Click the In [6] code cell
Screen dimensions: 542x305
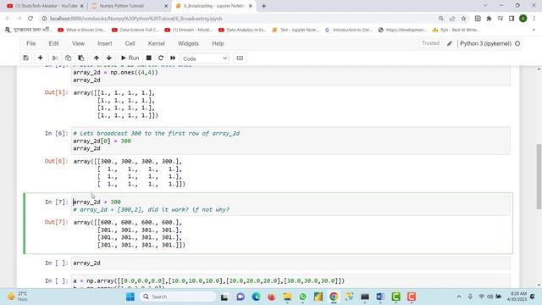point(290,141)
